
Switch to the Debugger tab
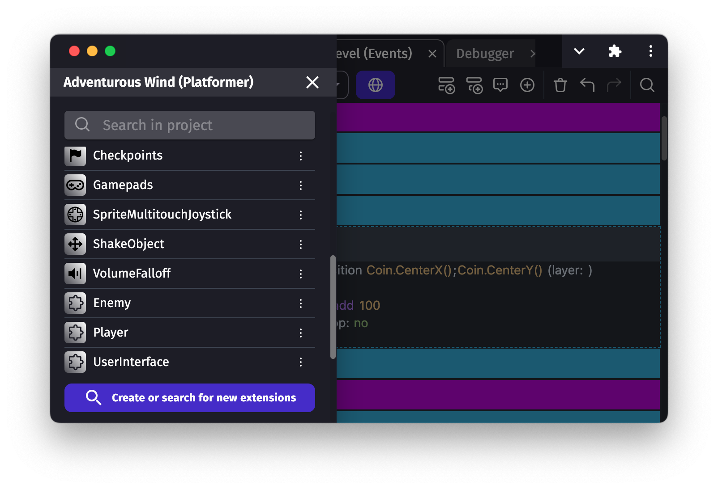pyautogui.click(x=485, y=54)
